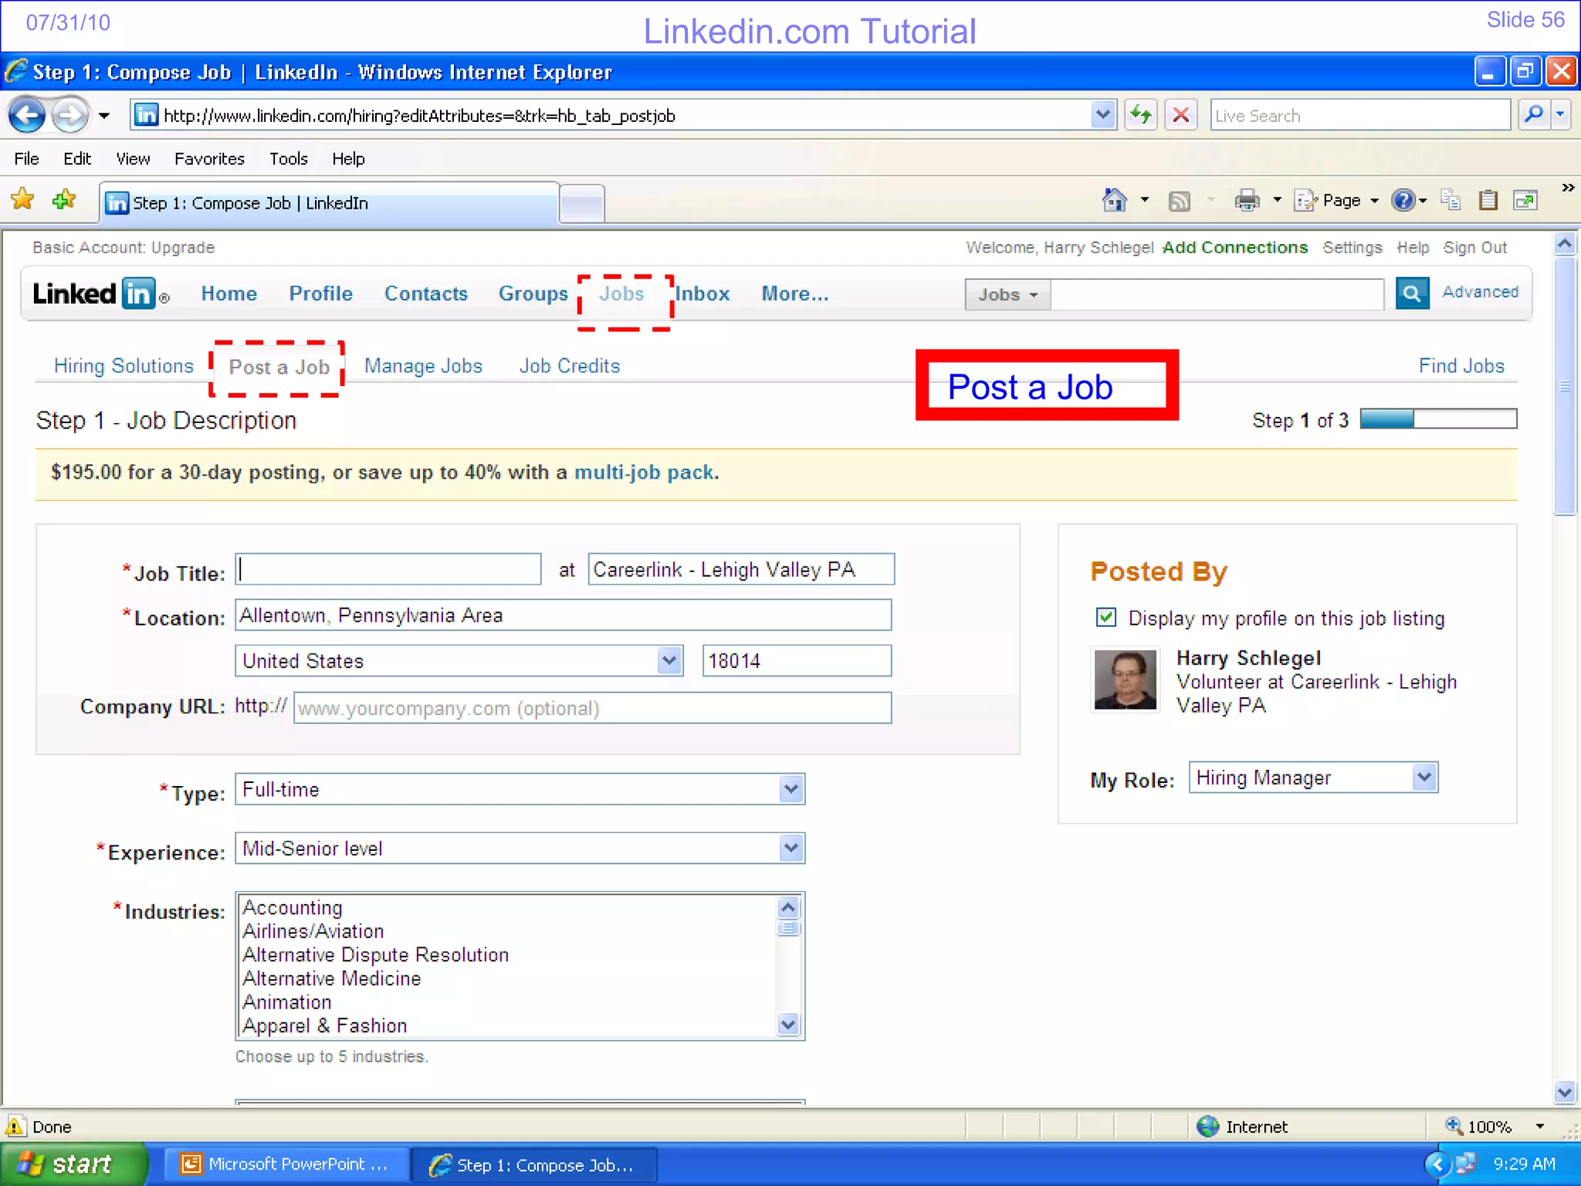Click into the Job Title field
The image size is (1581, 1186).
[x=388, y=570]
